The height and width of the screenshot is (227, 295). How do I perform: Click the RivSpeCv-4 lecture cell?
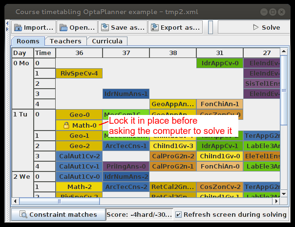[79, 73]
